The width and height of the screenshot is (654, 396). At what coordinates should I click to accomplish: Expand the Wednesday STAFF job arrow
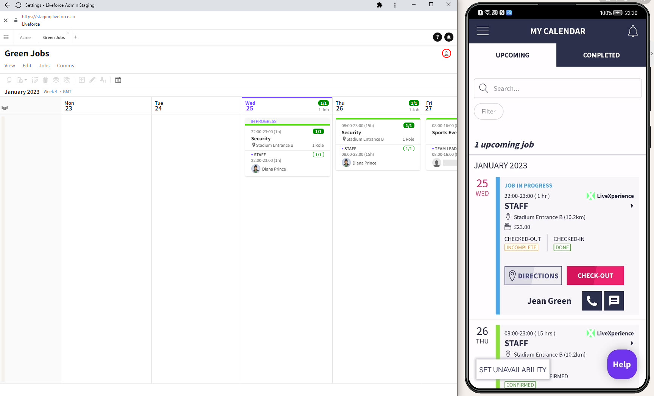tap(632, 206)
